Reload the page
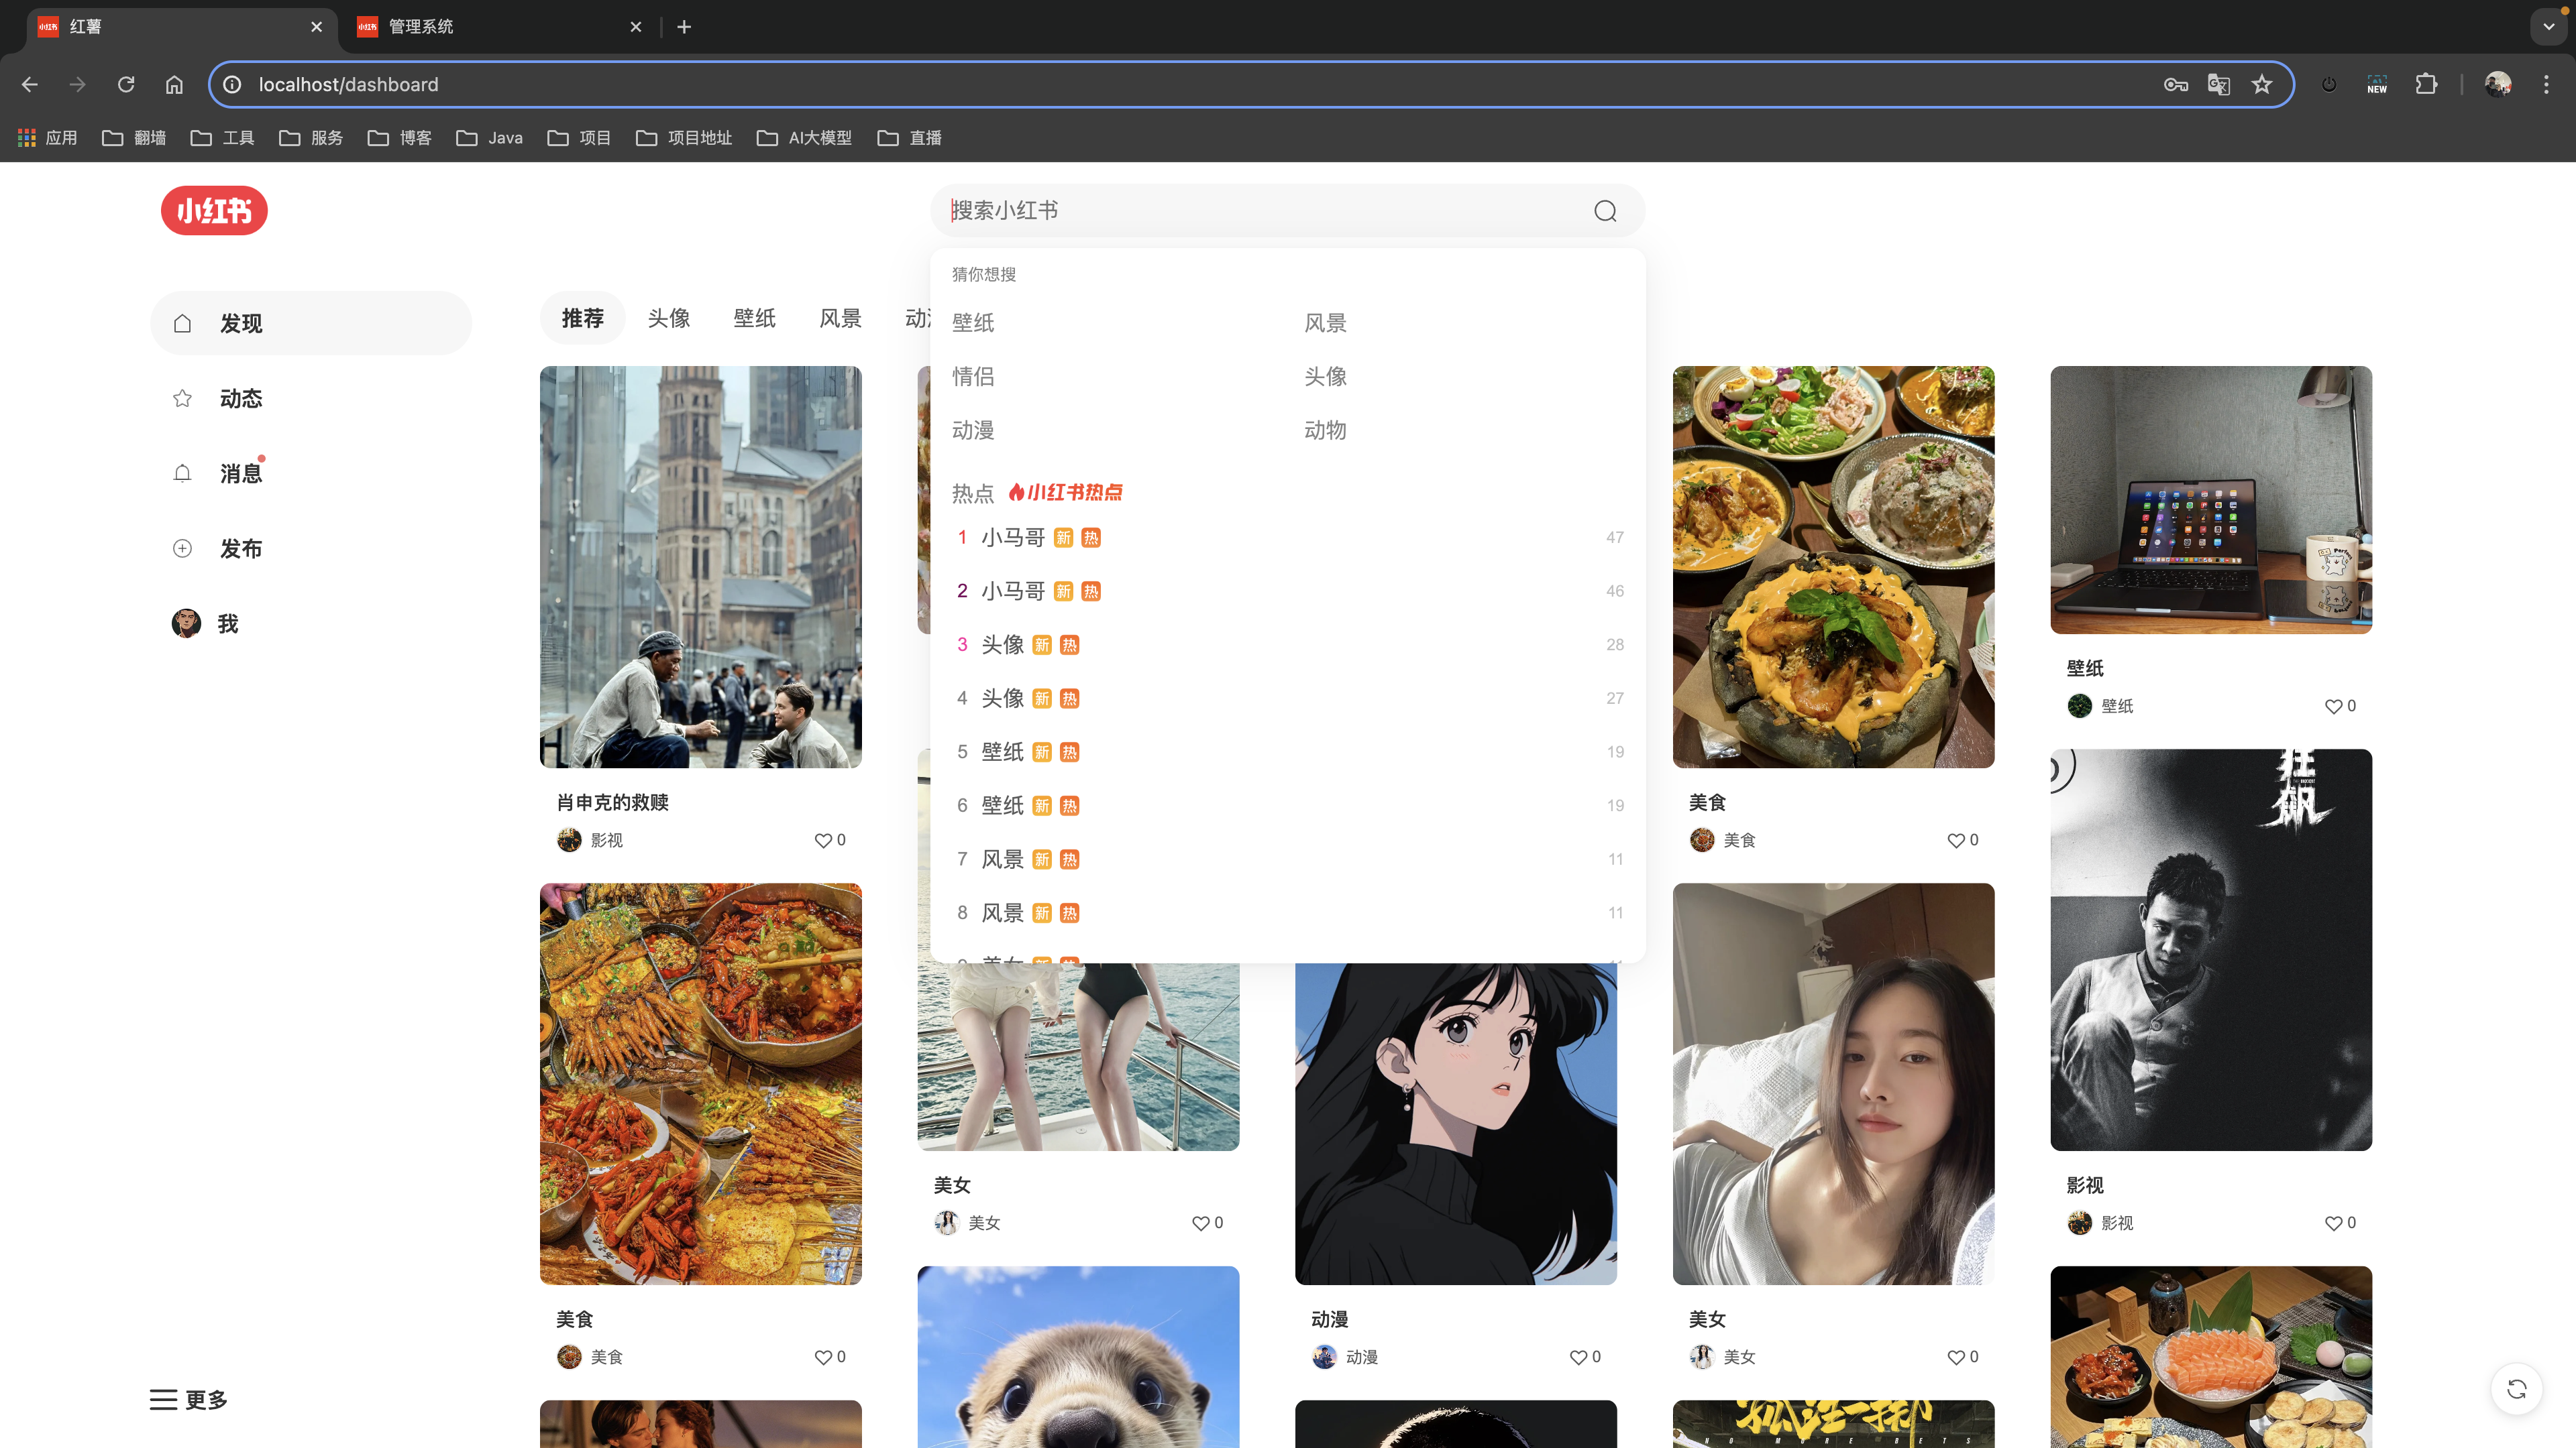Viewport: 2576px width, 1448px height. (126, 85)
